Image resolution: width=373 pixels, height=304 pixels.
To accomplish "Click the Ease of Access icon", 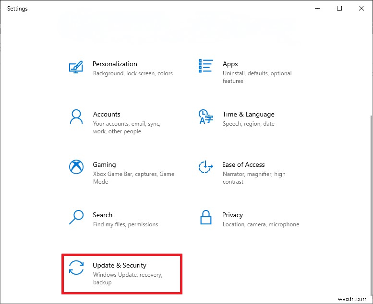I will 205,167.
